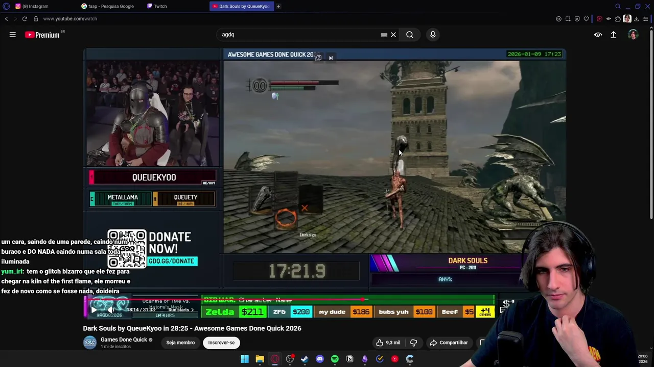The height and width of the screenshot is (367, 654).
Task: Open OBS Studio from the taskbar
Action: [290, 359]
